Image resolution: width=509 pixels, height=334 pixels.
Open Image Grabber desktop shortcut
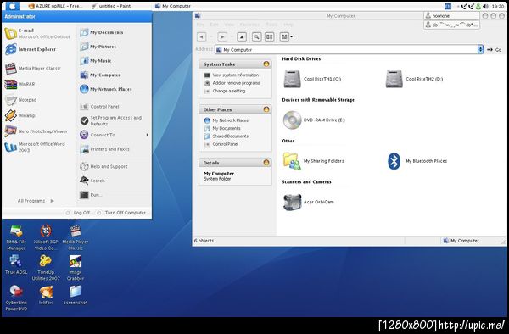76,268
